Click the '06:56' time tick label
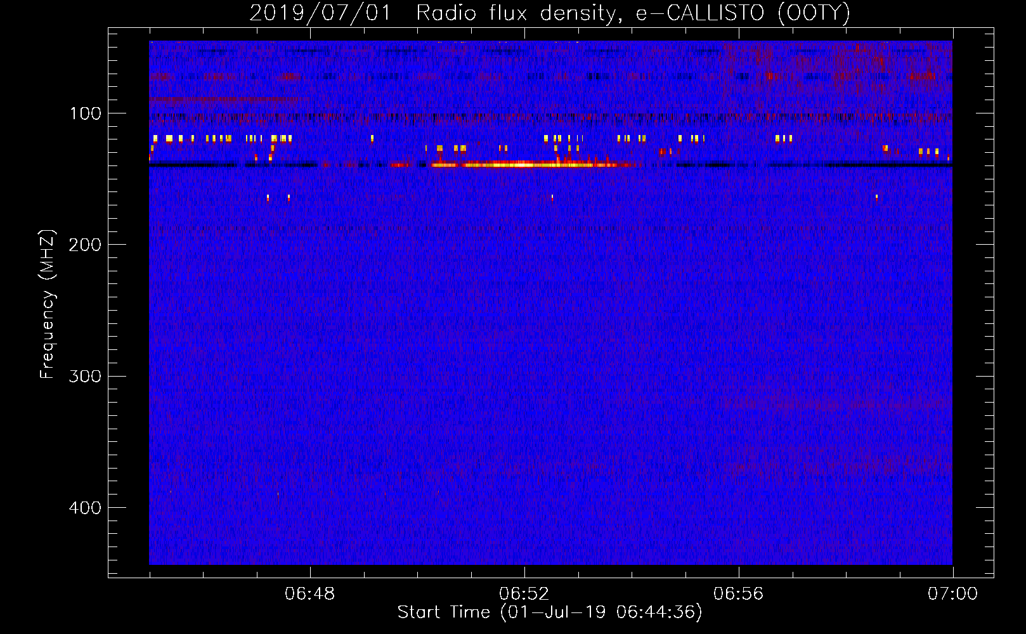Image resolution: width=1026 pixels, height=634 pixels. coord(739,594)
